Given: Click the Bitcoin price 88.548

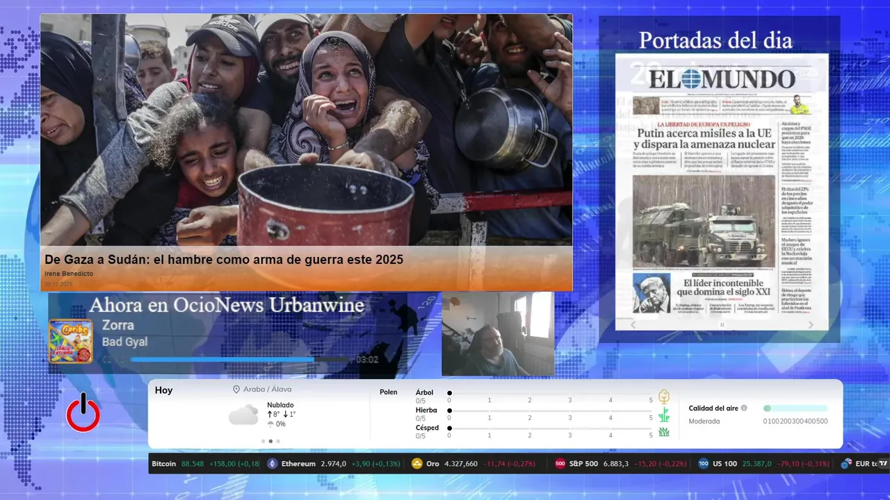Looking at the screenshot, I should (x=193, y=463).
